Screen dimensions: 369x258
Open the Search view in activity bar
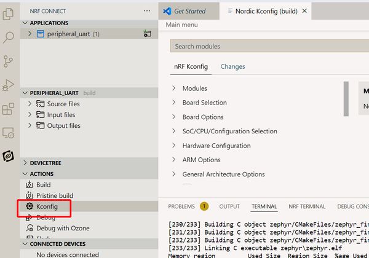point(8,37)
